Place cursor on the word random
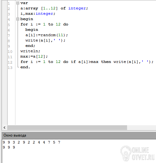Screen dimensions: 156x163 (x=48, y=35)
